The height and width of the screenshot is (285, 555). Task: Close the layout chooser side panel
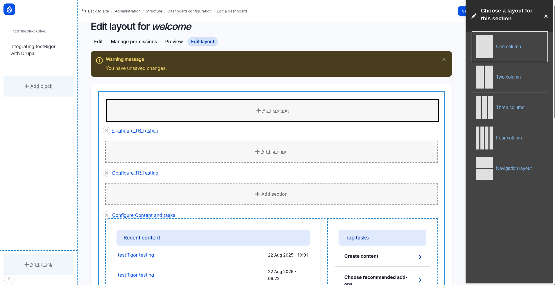(546, 16)
